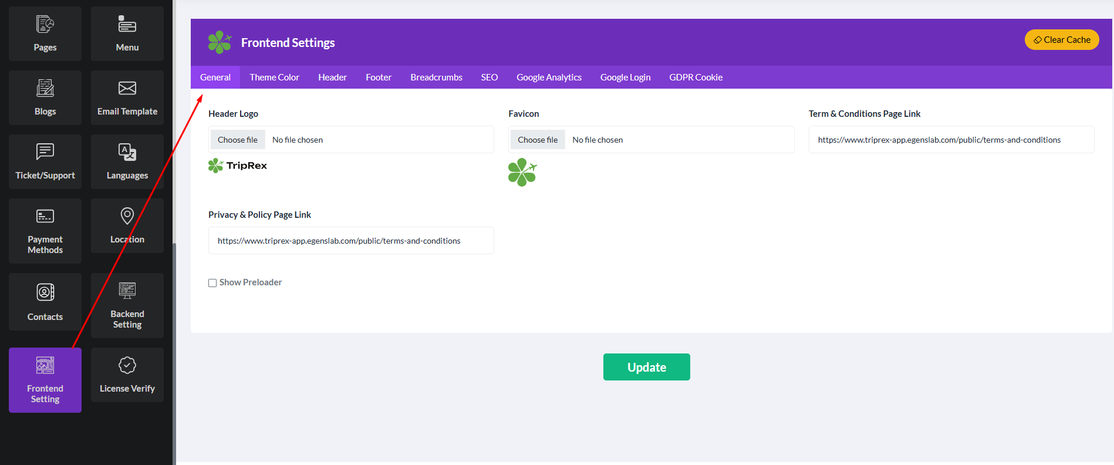1114x465 pixels.
Task: Open the Pages sidebar icon
Action: (x=45, y=25)
